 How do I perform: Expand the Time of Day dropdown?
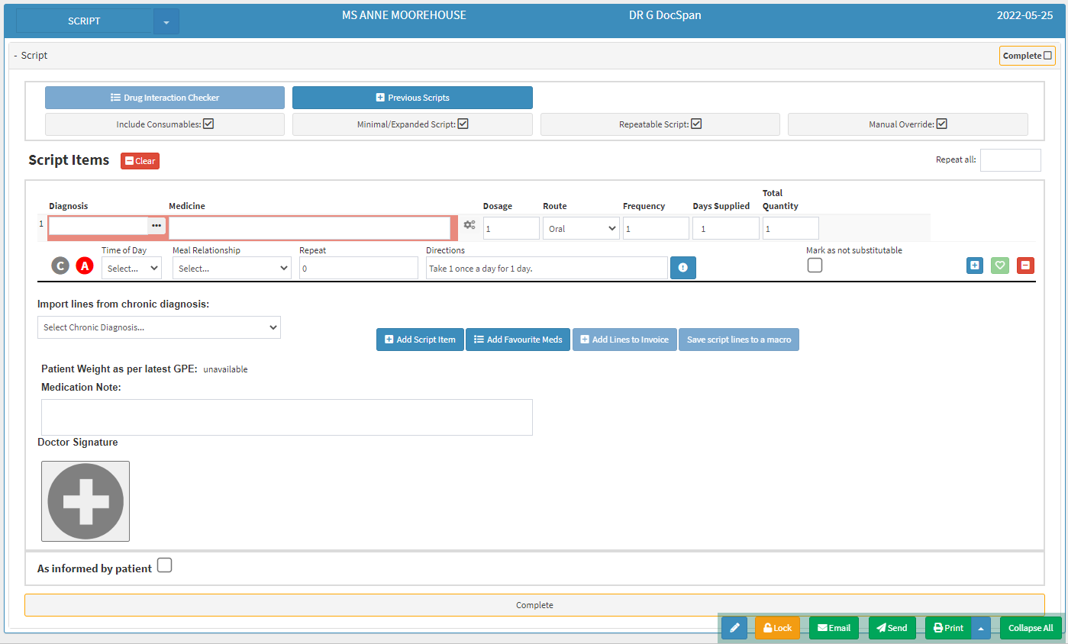[x=131, y=268]
